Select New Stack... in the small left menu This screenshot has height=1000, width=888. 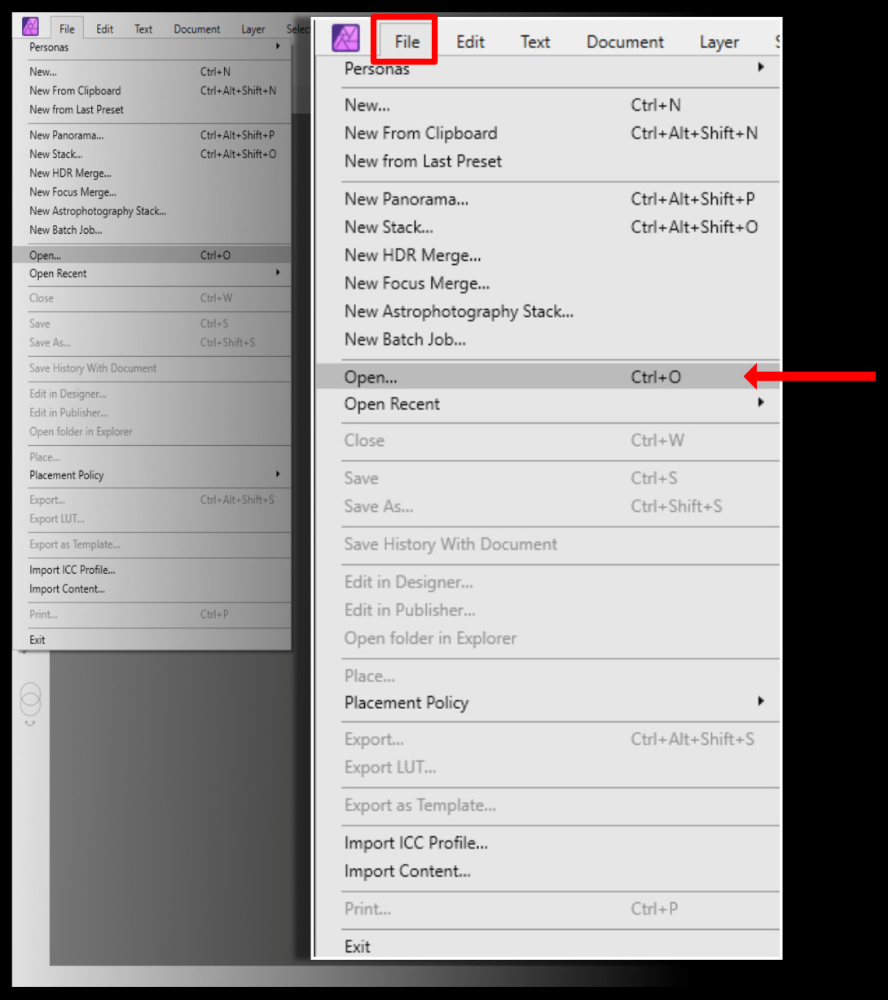click(x=152, y=154)
